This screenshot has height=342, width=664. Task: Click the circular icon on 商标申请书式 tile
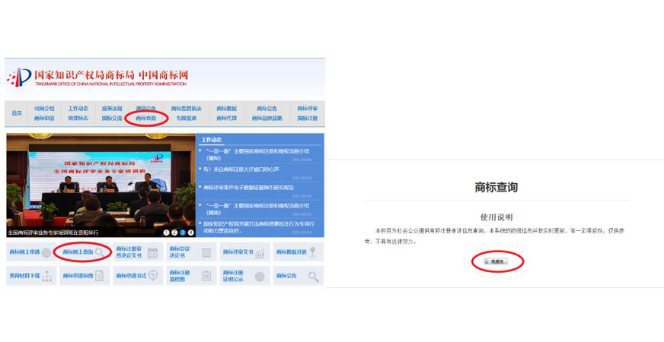[x=152, y=276]
